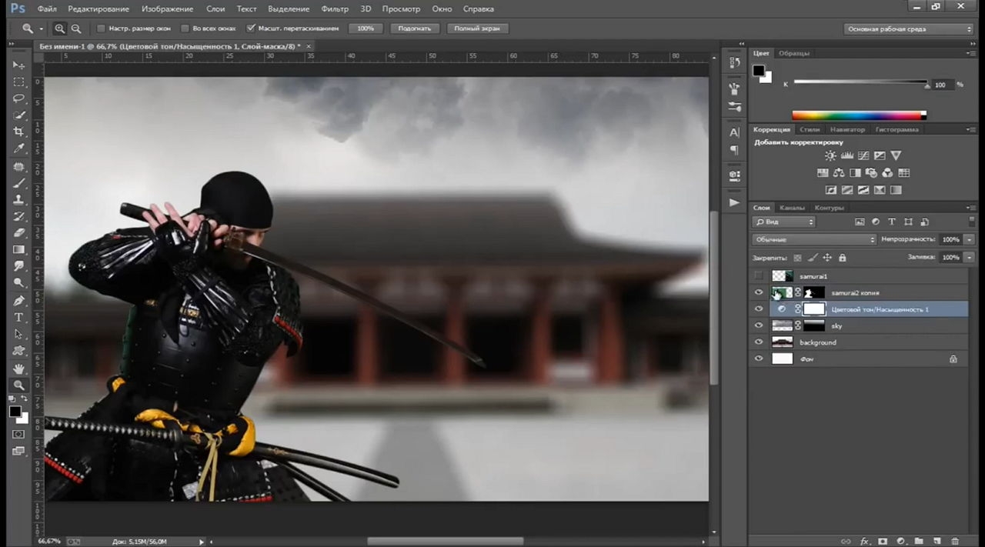Show the hidden samurai1 layer

click(759, 275)
